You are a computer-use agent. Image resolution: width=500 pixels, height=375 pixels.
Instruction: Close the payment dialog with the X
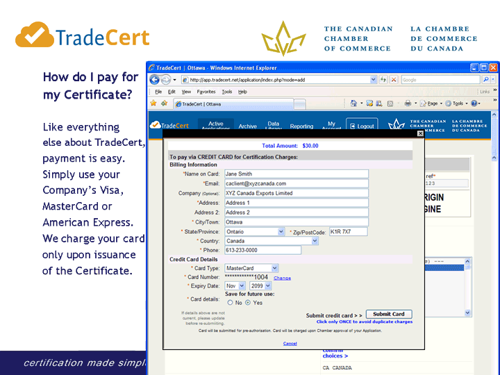coord(420,133)
